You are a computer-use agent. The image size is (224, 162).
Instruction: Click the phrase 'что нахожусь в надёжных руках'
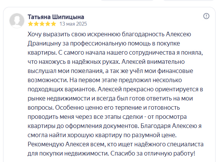point(73,62)
